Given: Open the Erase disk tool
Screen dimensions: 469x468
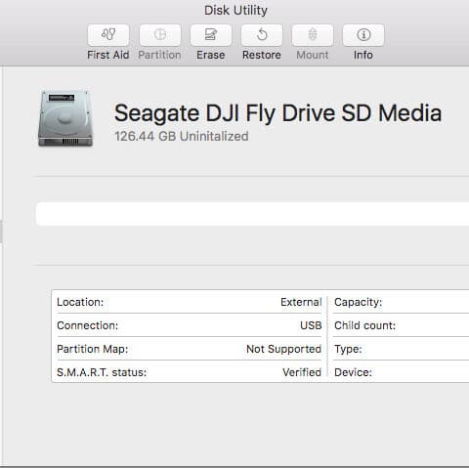Looking at the screenshot, I should pyautogui.click(x=211, y=35).
